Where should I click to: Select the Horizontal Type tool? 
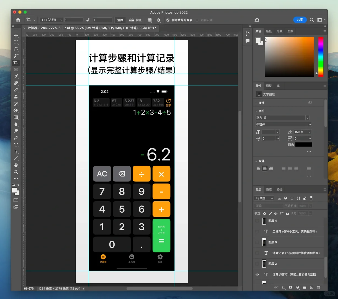16,145
